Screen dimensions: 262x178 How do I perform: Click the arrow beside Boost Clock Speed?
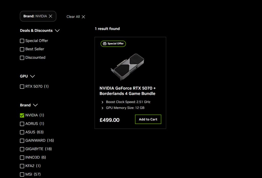click(103, 102)
